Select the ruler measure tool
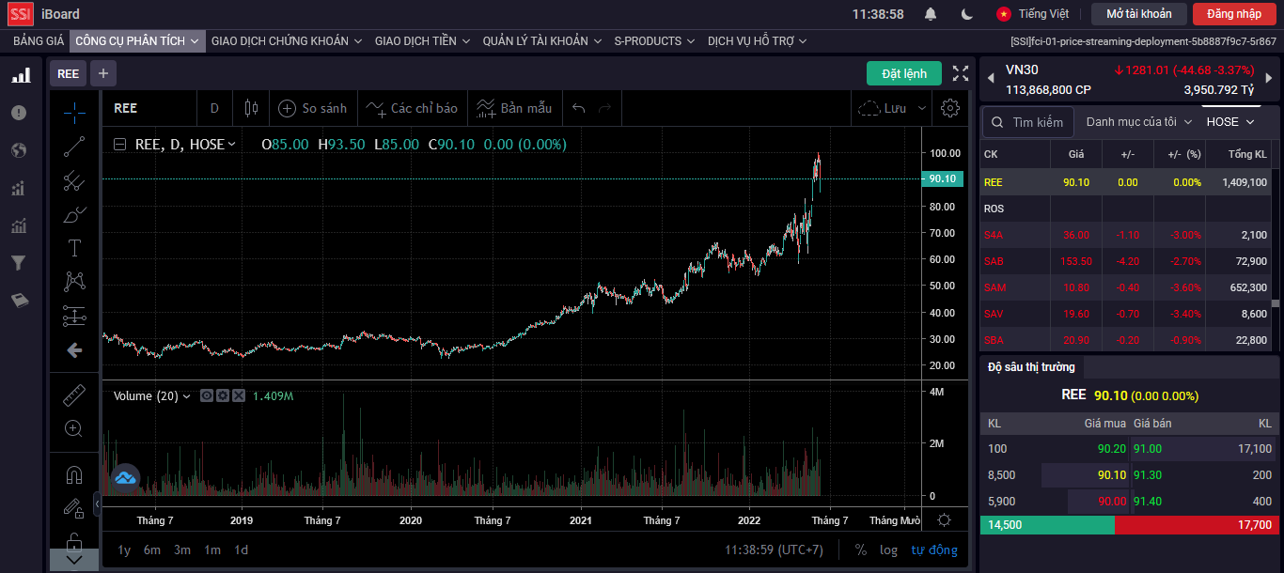The width and height of the screenshot is (1284, 573). tap(74, 395)
